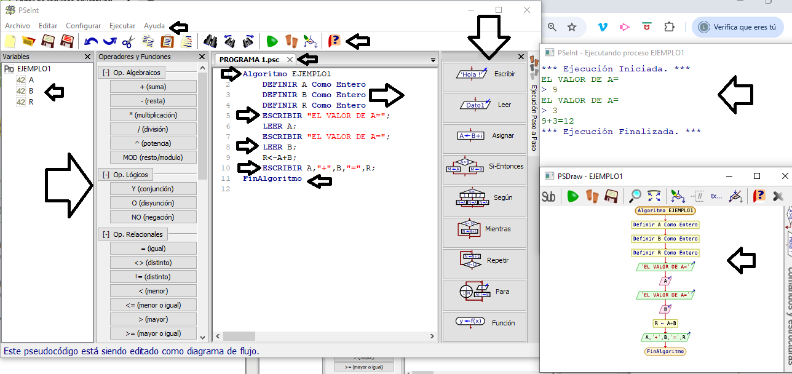Open the help icon in PSeInt toolbar
This screenshot has height=374, width=792.
[334, 42]
